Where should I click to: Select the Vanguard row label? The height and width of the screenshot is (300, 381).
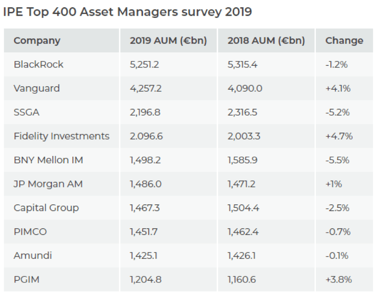(x=37, y=88)
